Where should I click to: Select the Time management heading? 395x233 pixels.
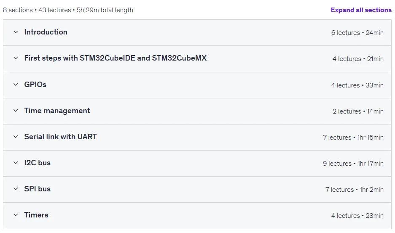tap(57, 111)
